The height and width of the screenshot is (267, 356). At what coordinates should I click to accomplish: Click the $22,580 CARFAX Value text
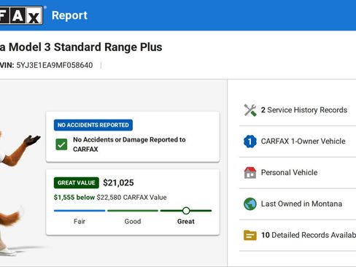131,197
